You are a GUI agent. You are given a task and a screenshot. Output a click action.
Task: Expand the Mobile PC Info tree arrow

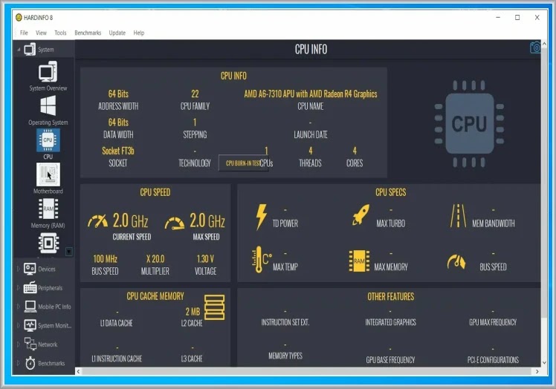click(x=18, y=307)
